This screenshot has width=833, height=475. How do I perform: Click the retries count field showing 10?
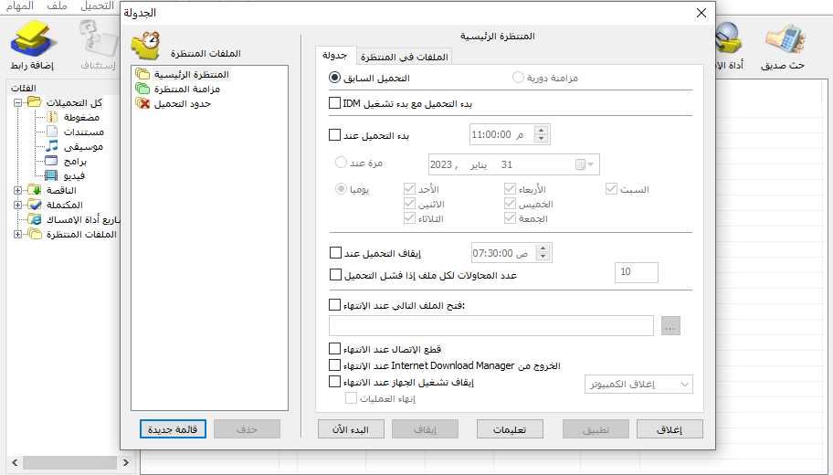tap(636, 272)
